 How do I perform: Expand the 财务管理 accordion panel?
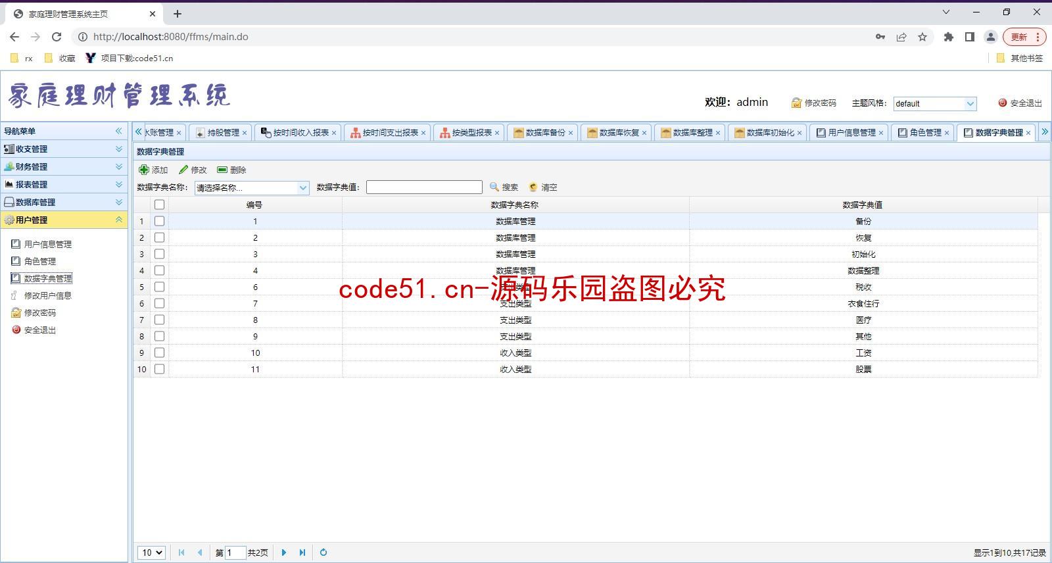(x=64, y=166)
